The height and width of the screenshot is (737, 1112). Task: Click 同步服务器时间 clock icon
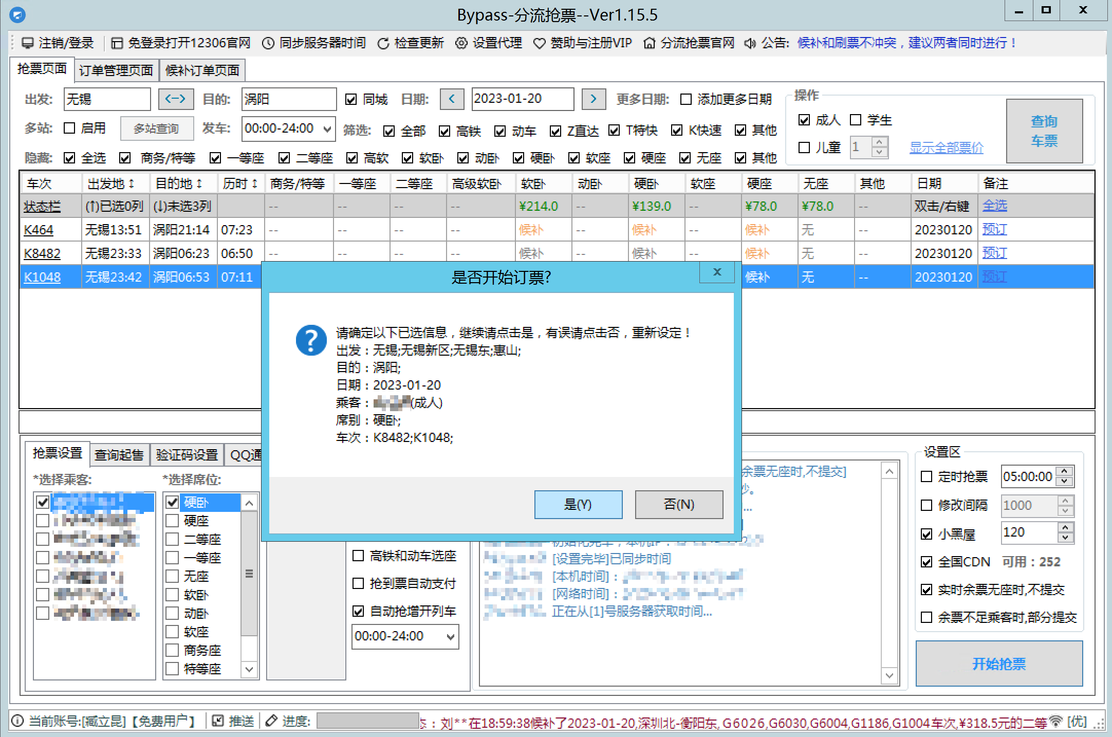268,43
